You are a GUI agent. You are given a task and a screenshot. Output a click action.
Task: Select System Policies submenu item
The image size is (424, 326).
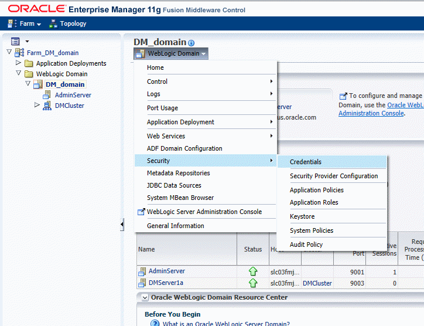[x=332, y=230]
